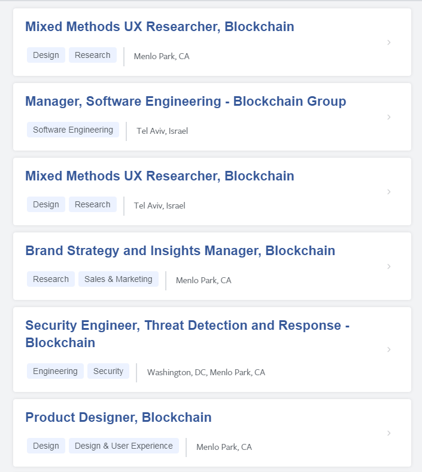Click chevron arrow on Security Engineer card
Image resolution: width=422 pixels, height=472 pixels.
(389, 350)
